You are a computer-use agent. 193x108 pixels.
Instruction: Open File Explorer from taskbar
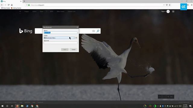(22, 106)
